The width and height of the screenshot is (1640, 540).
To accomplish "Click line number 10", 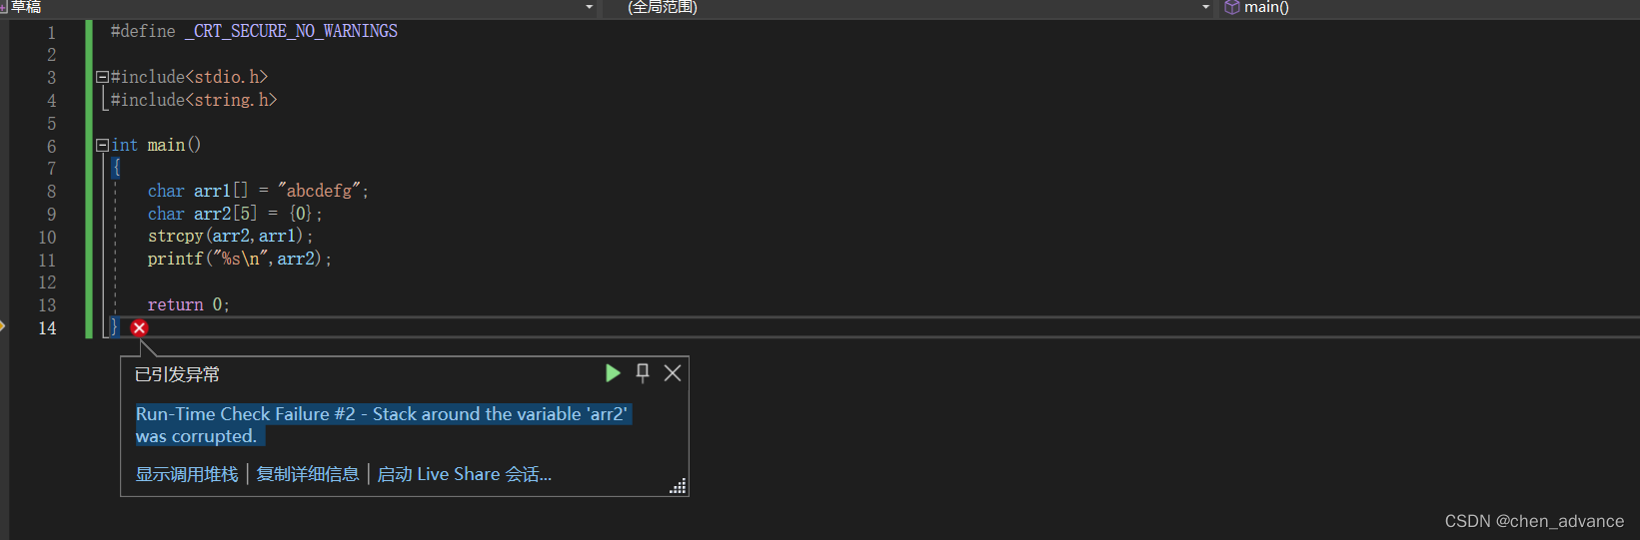I will [47, 238].
